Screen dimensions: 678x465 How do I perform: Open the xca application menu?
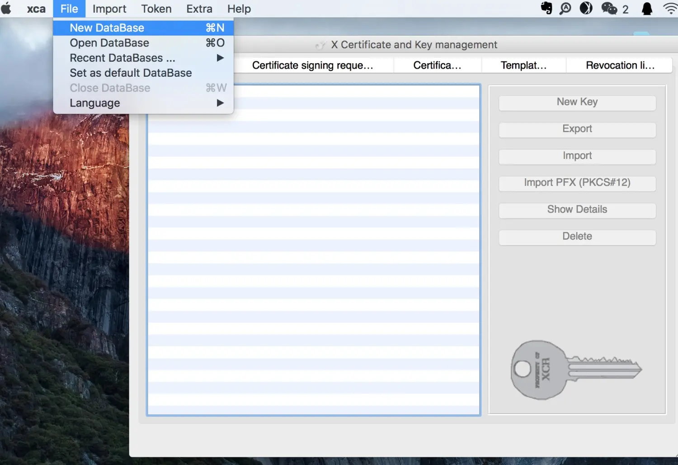coord(36,9)
